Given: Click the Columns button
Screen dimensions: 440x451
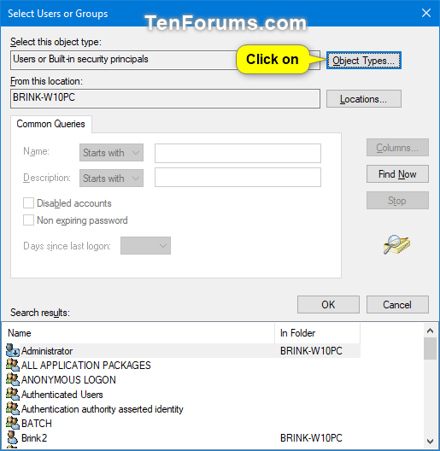Looking at the screenshot, I should coord(397,148).
